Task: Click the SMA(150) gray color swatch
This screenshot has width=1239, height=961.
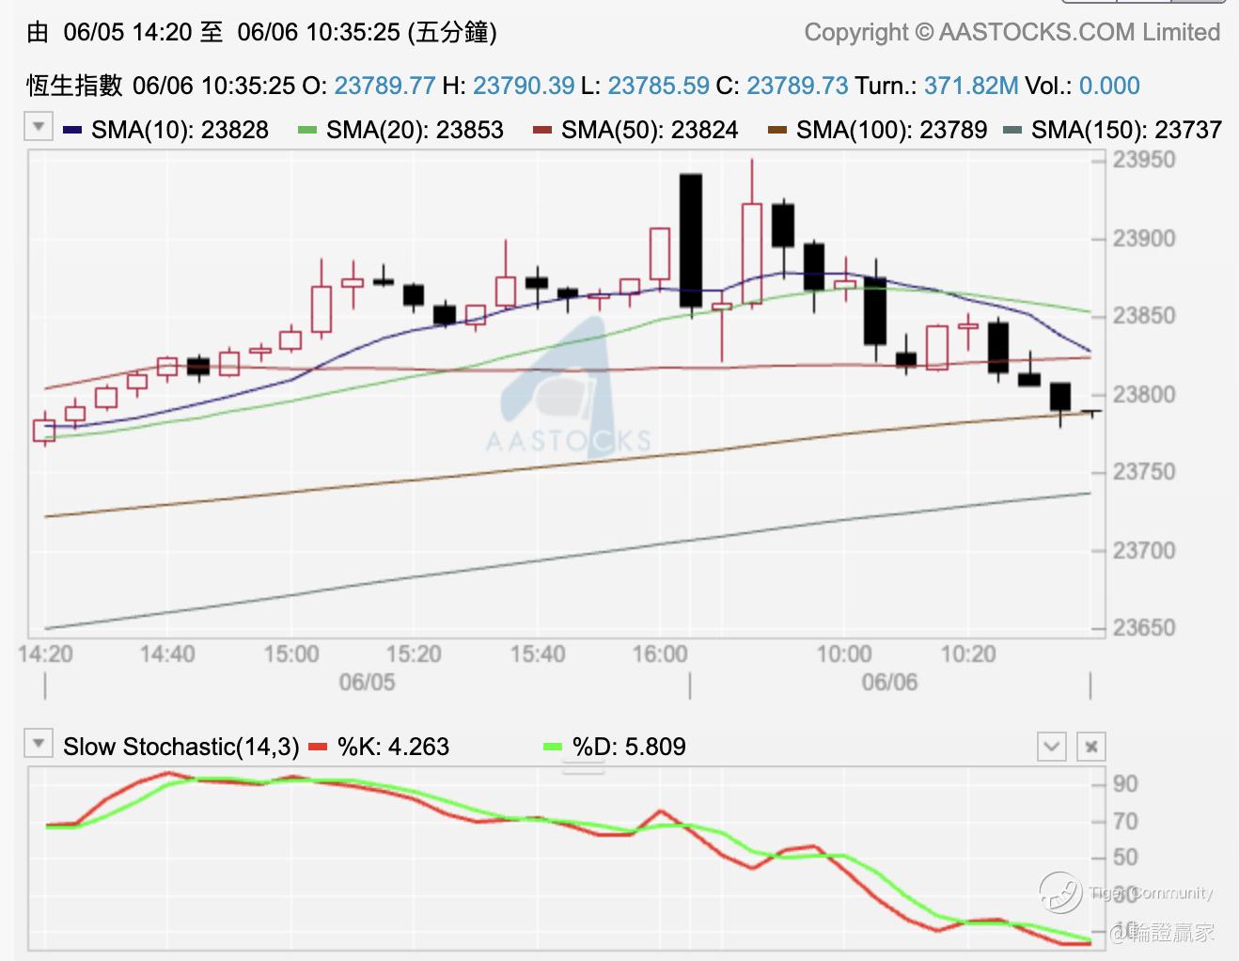Action: (1012, 130)
